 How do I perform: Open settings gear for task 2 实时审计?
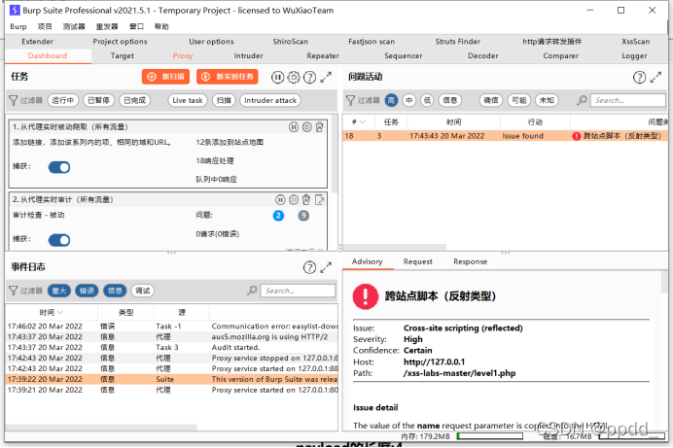pos(294,200)
